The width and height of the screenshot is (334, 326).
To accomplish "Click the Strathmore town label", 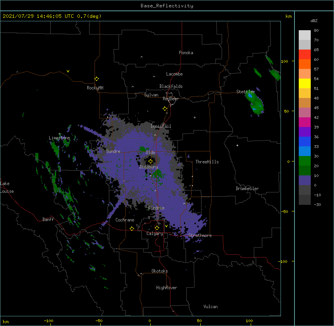I will tap(200, 235).
